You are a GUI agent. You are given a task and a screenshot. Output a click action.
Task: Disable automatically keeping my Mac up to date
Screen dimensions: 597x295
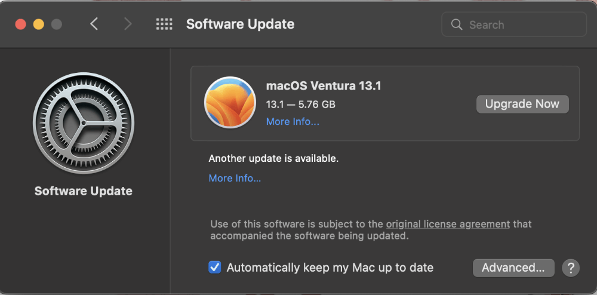click(215, 268)
